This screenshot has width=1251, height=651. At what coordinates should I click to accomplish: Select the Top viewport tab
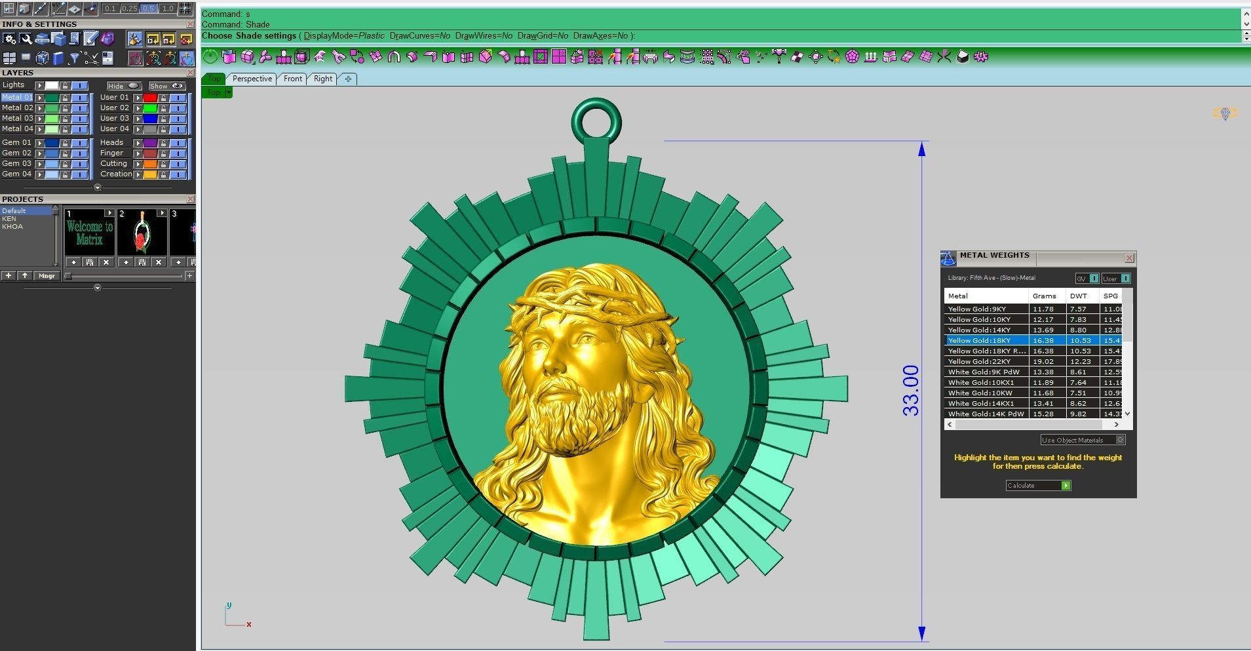[214, 79]
